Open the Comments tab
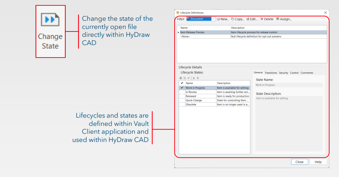 [306, 73]
